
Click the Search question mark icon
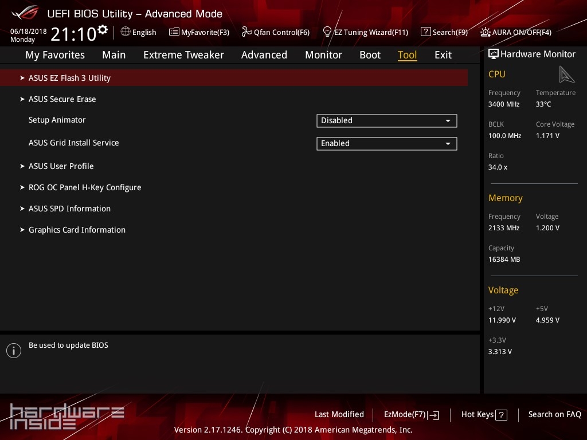click(426, 32)
